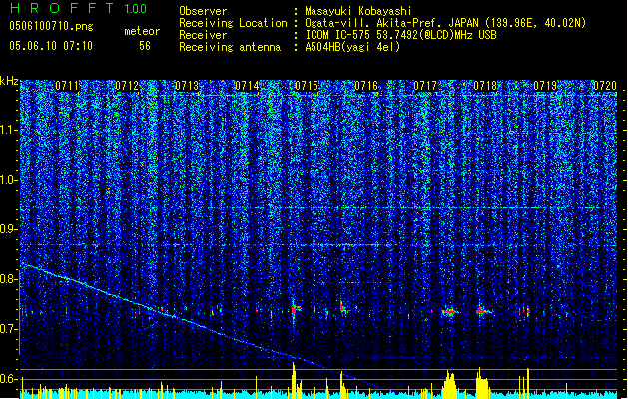This screenshot has height=399, width=628.
Task: Select the filename 0506100710.png
Action: tap(51, 26)
